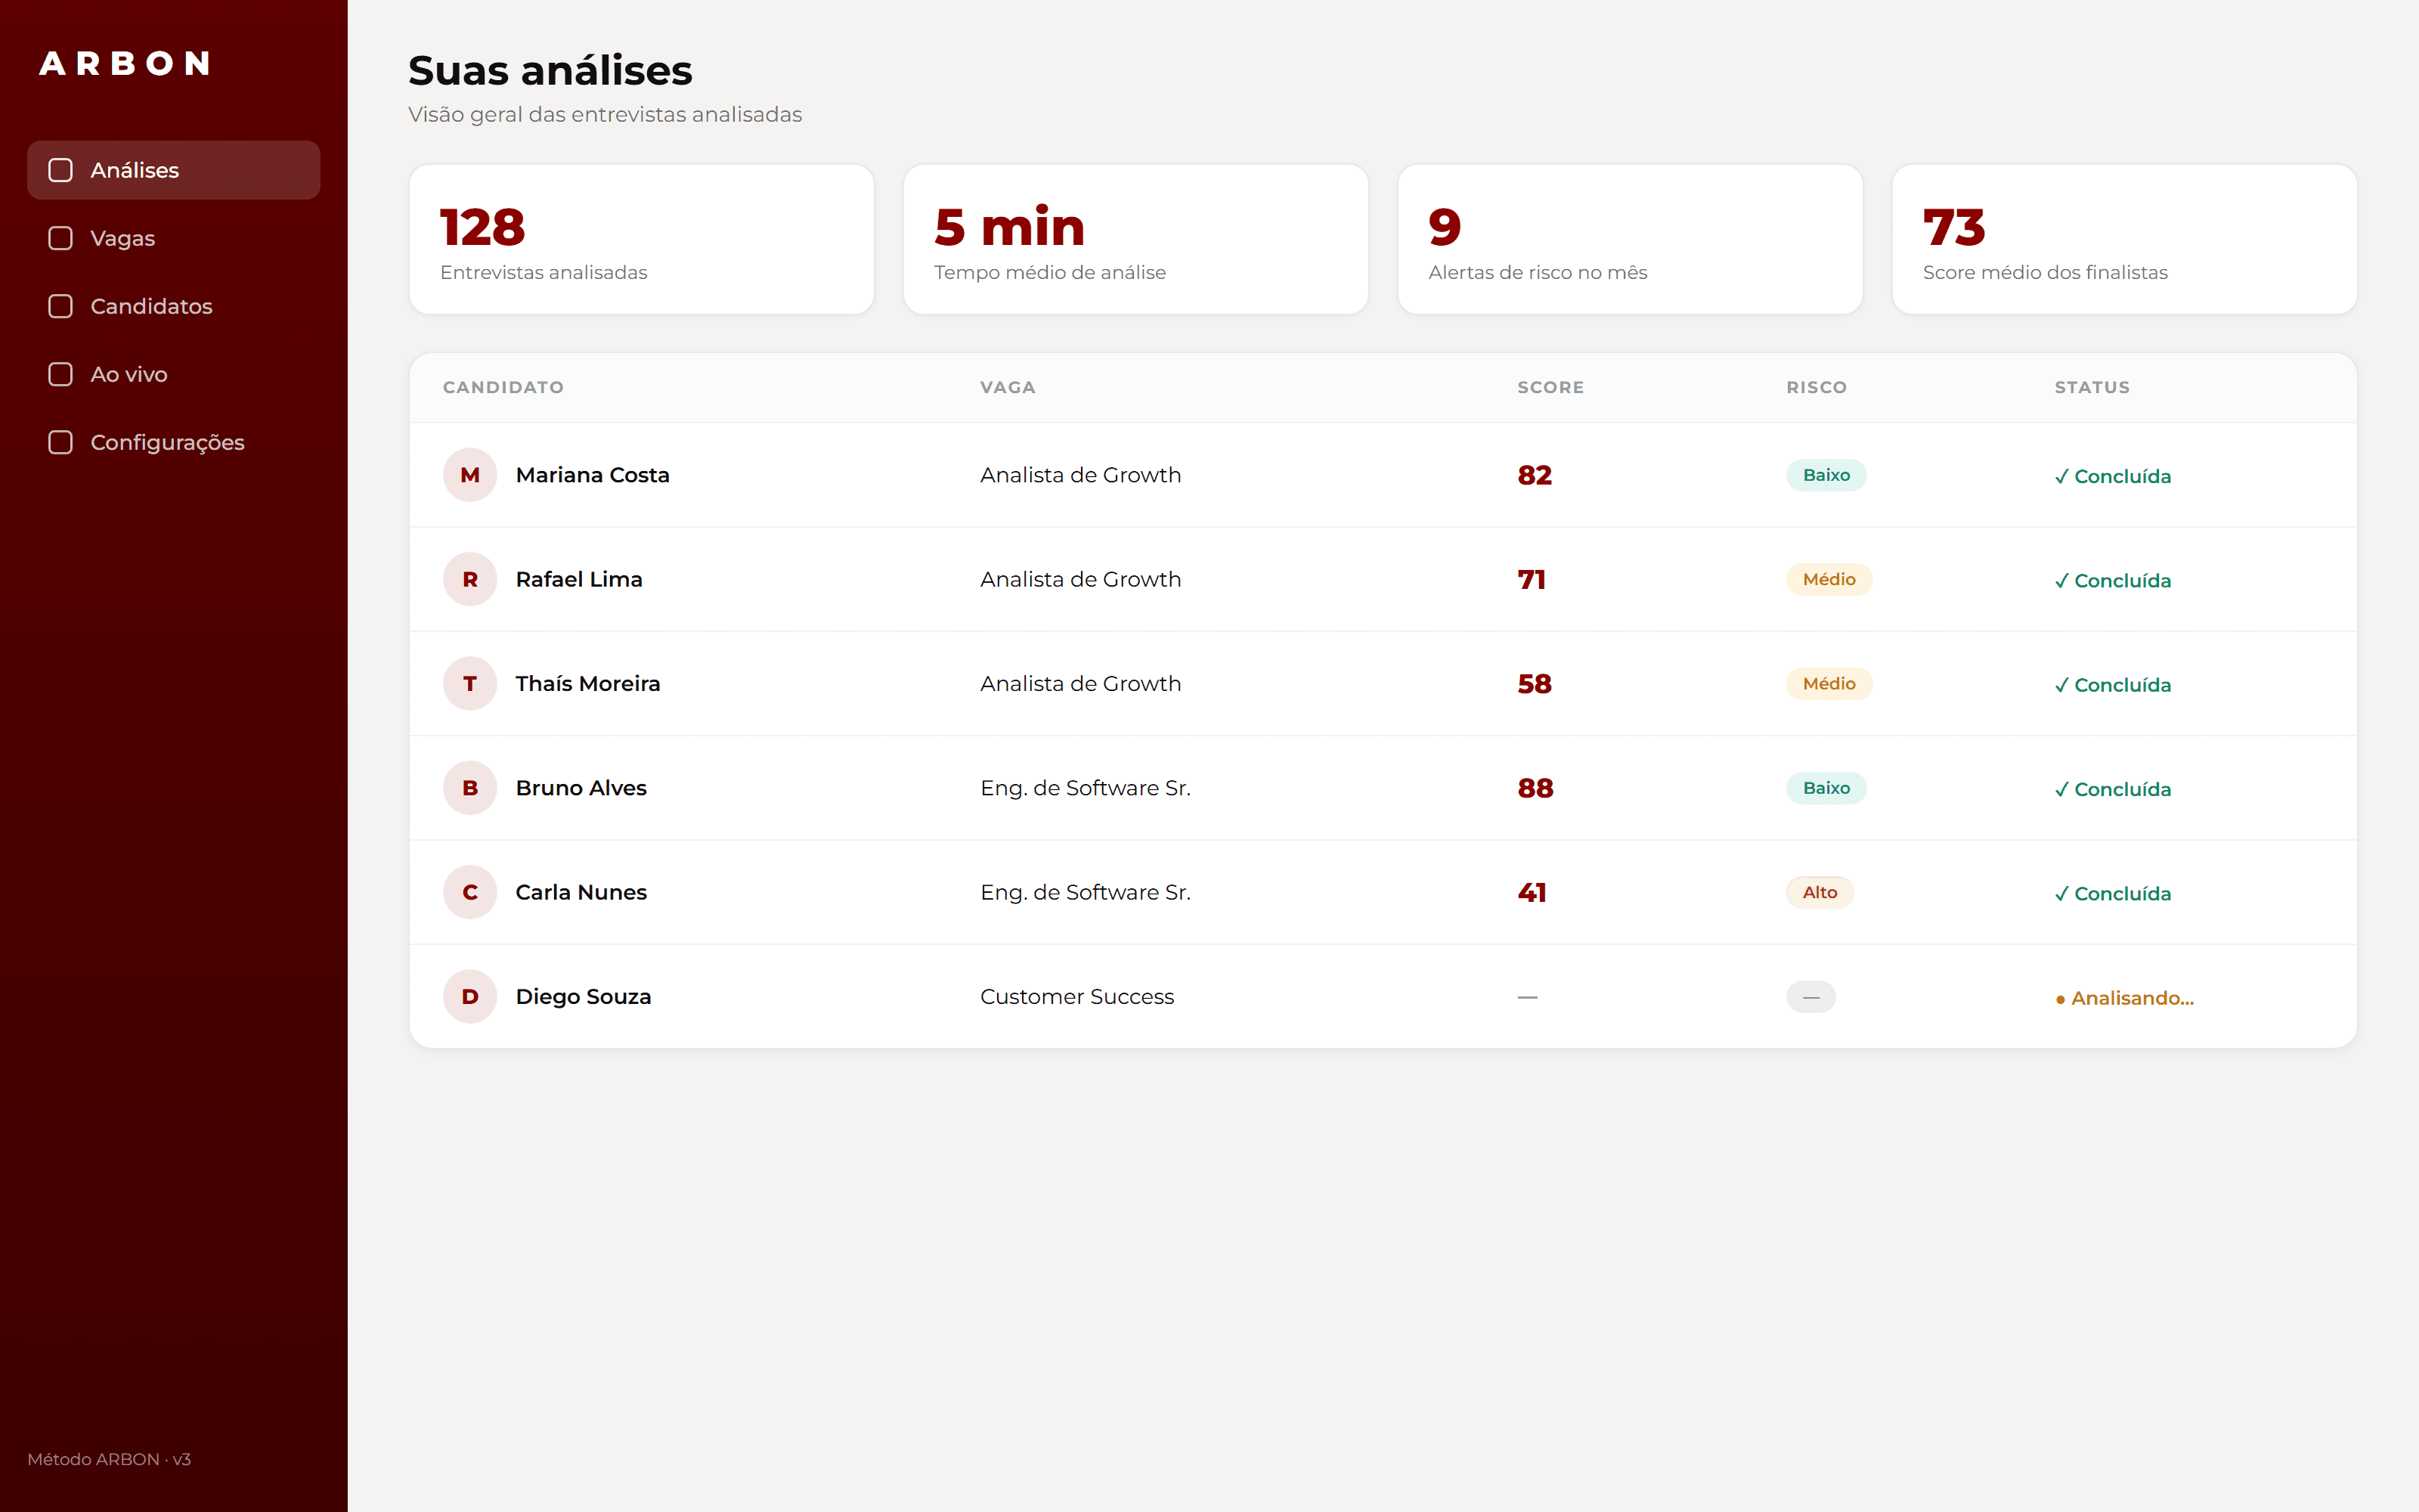Click the STATUS column header

[x=2092, y=387]
